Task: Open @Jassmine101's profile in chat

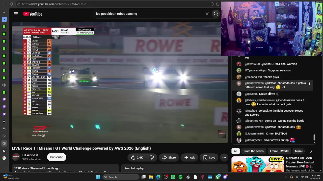Action: 254,133
